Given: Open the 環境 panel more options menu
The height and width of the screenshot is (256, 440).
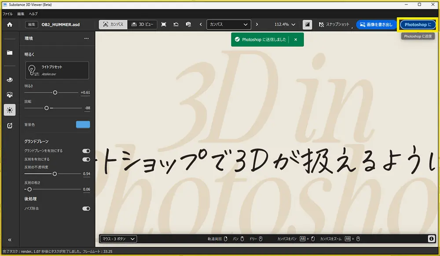Looking at the screenshot, I should coord(86,38).
